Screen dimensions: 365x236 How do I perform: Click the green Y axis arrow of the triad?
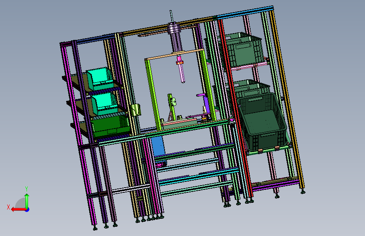coord(27,201)
